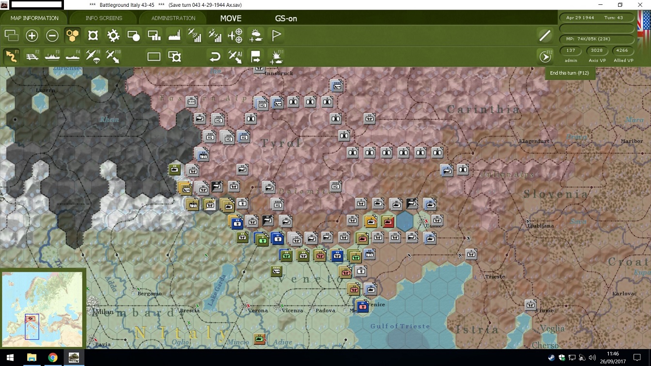Select the unit counter near Innsbruck
651x366 pixels.
(260, 68)
